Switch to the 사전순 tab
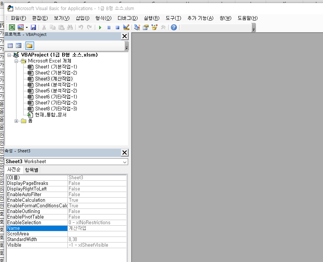This screenshot has width=323, height=262. click(x=14, y=170)
